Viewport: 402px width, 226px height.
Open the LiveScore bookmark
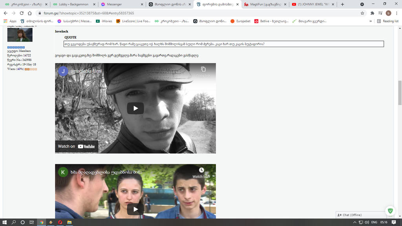click(x=133, y=21)
